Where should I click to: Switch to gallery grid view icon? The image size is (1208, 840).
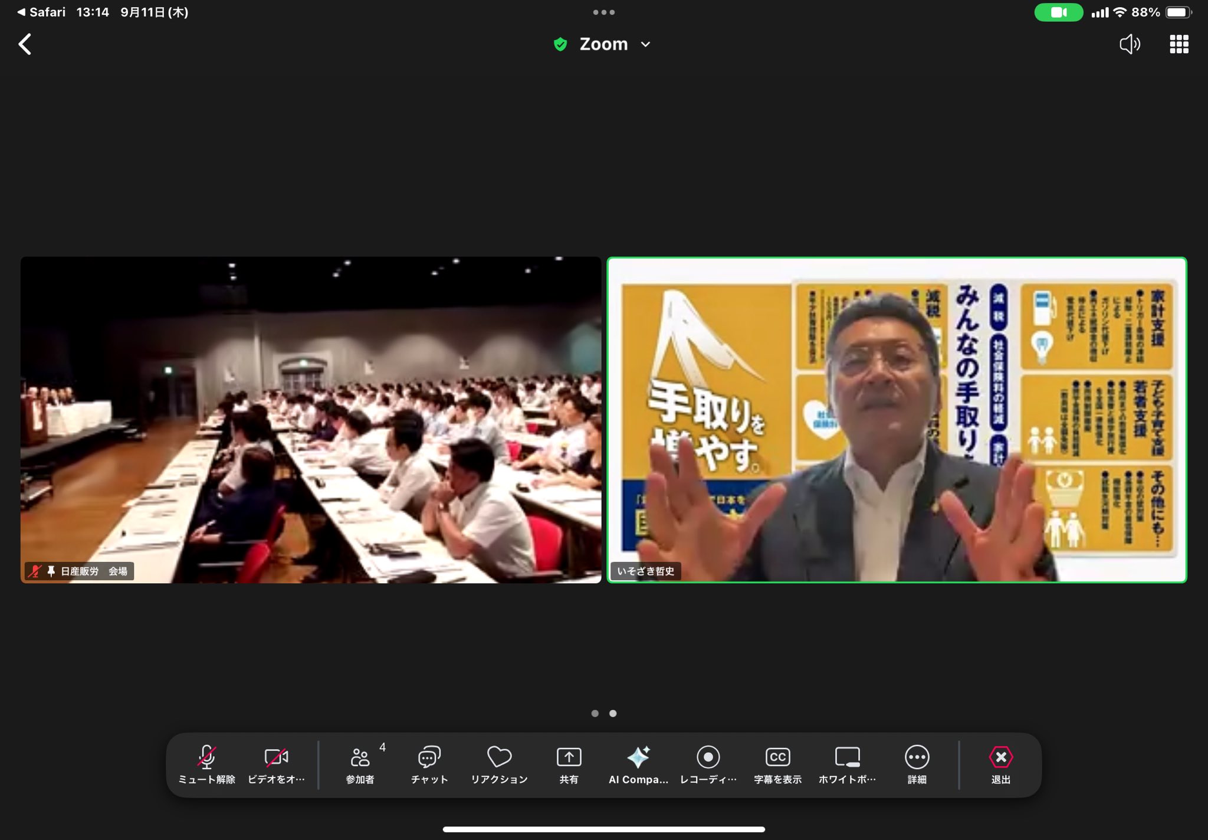[x=1179, y=44]
